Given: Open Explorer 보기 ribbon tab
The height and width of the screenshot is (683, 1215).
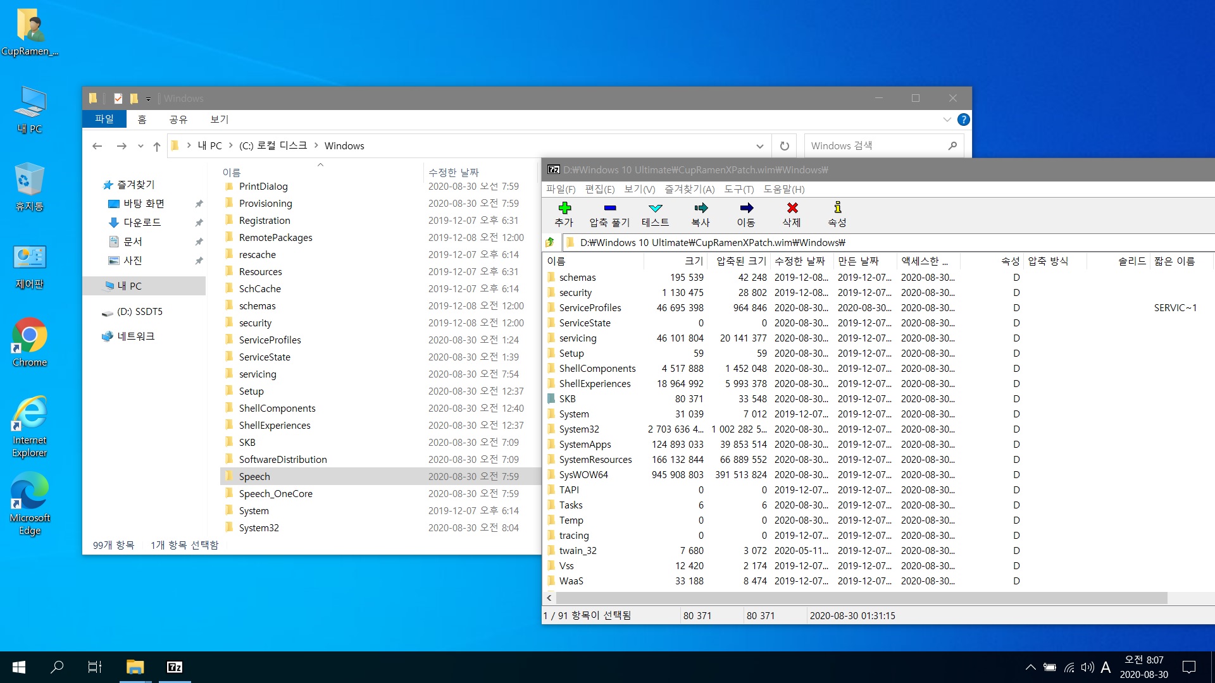Looking at the screenshot, I should click(219, 119).
